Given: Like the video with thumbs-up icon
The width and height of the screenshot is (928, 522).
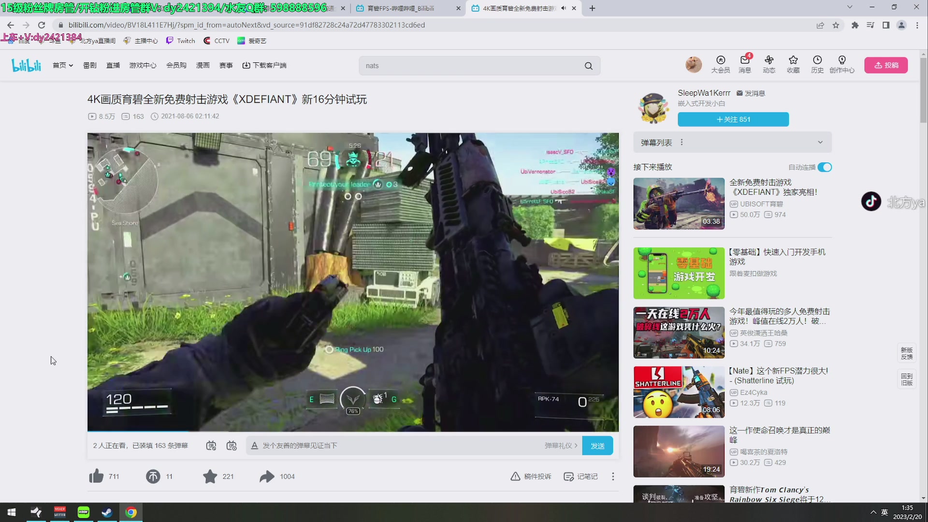Looking at the screenshot, I should [96, 476].
